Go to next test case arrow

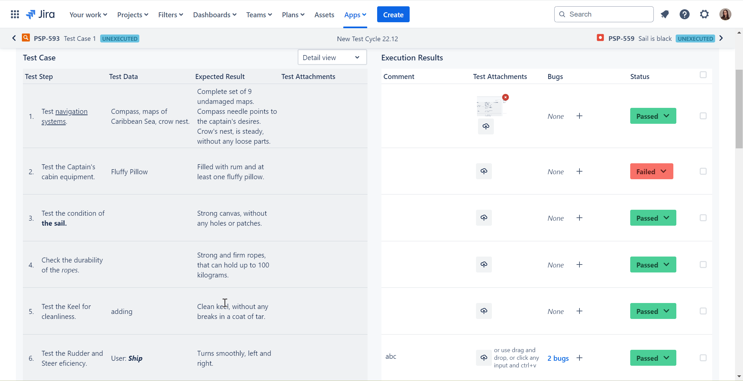click(721, 38)
